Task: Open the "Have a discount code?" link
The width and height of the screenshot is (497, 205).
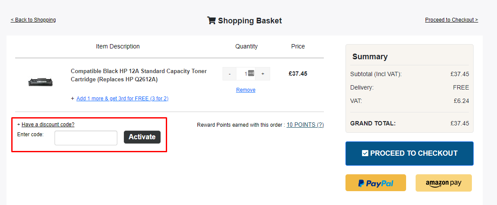Action: point(48,125)
